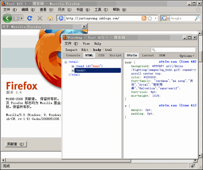
Task: Switch to the Script tab
Action: 115,56
